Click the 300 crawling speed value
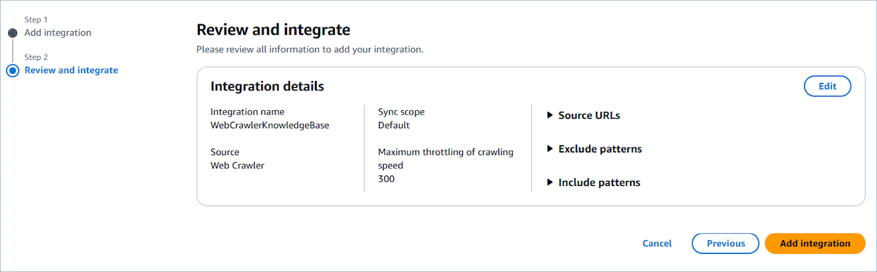 click(386, 179)
